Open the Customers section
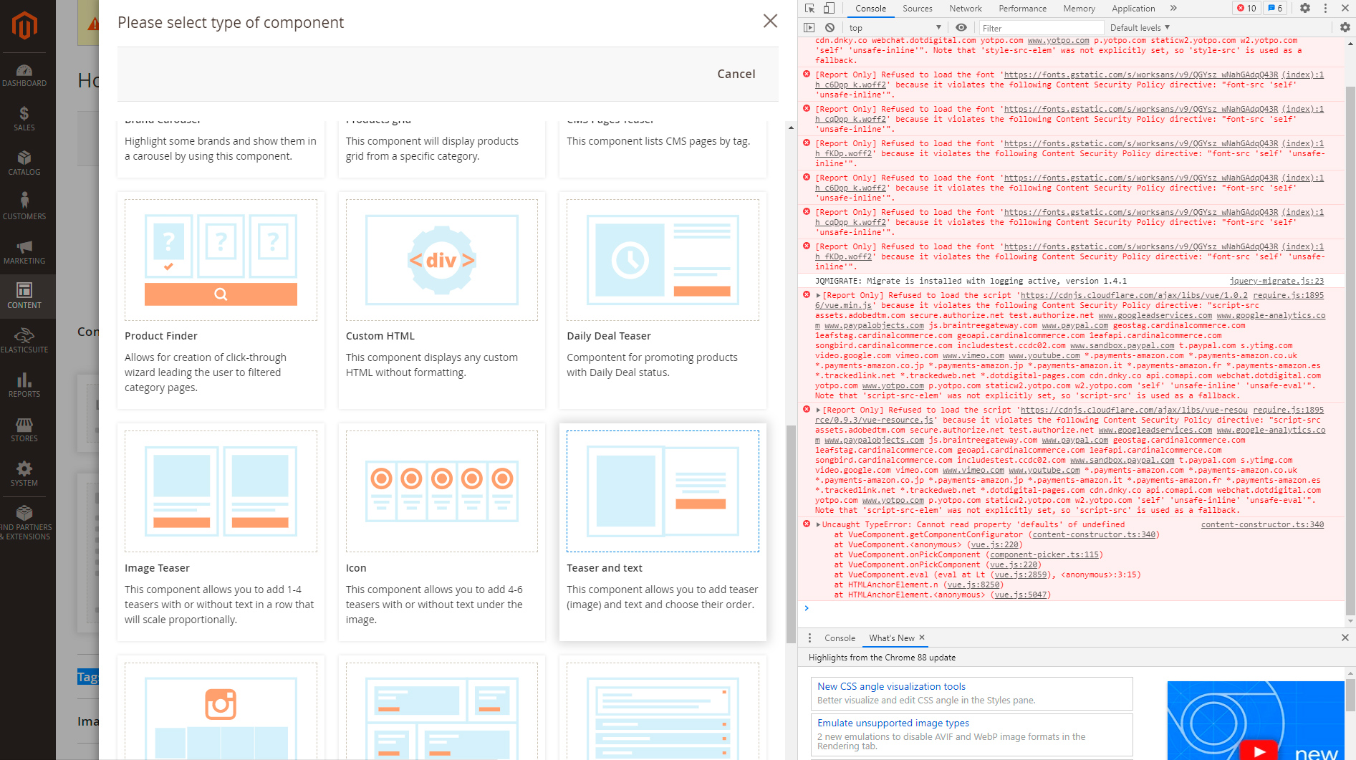This screenshot has width=1356, height=760. click(x=25, y=207)
